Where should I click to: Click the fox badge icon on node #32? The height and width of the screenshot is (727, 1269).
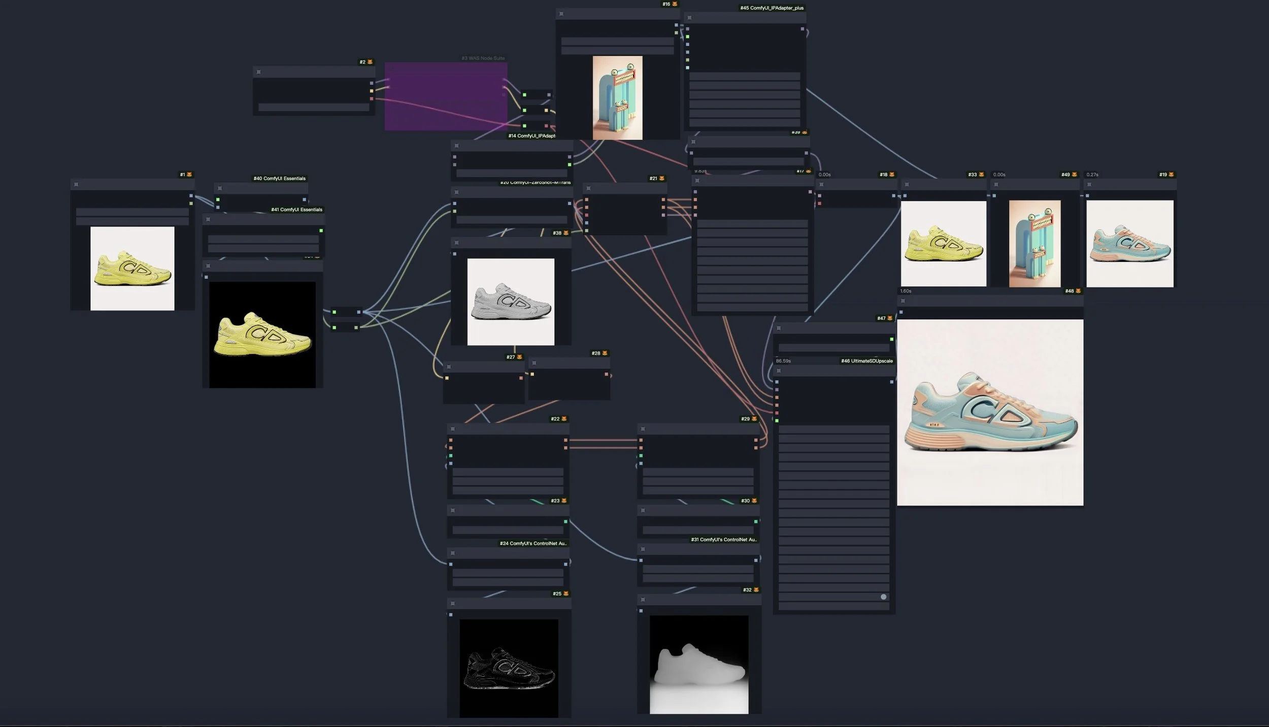coord(756,590)
